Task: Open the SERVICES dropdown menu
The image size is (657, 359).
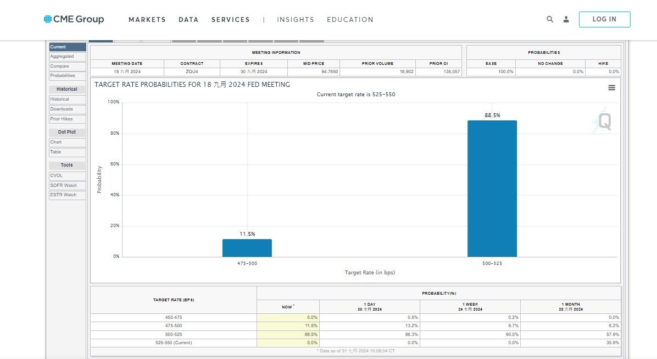Action: coord(230,20)
